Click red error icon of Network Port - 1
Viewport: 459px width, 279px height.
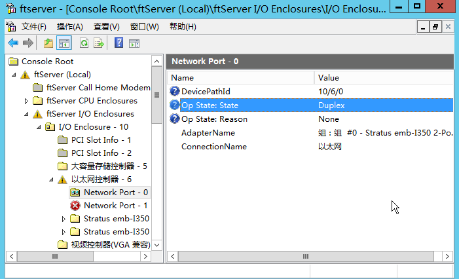point(75,206)
